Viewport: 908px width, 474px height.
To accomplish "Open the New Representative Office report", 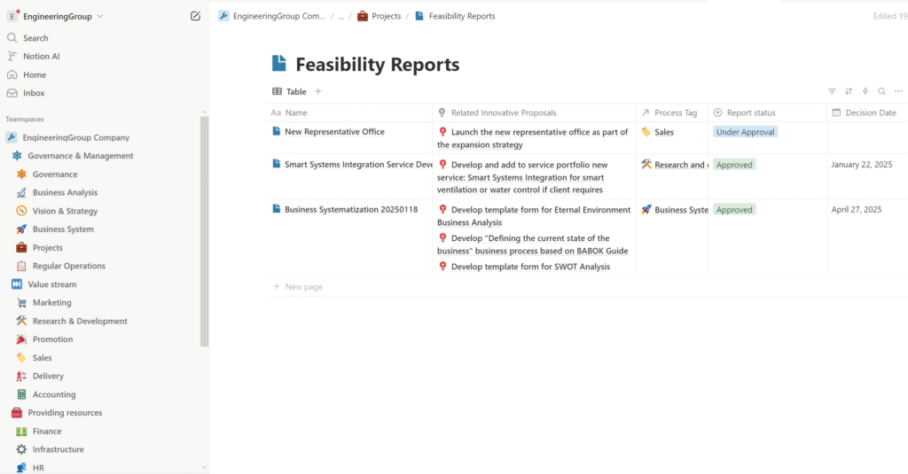I will [x=334, y=132].
